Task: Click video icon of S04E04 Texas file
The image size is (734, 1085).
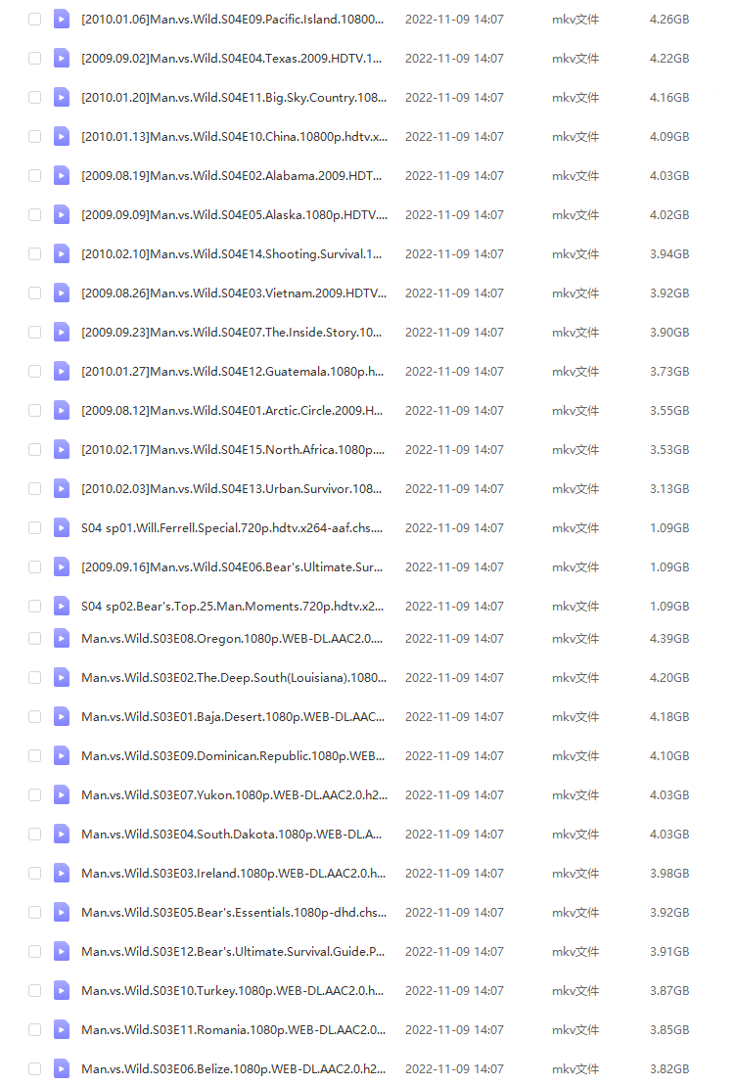Action: click(x=62, y=58)
